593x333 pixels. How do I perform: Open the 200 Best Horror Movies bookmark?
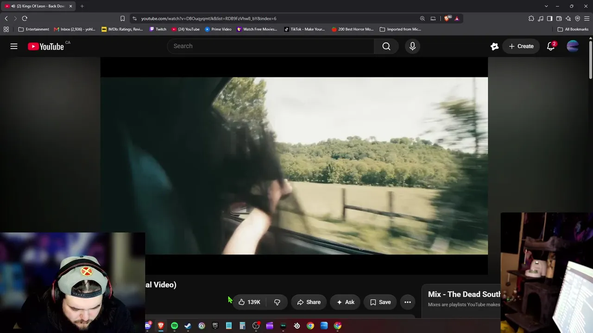click(353, 29)
